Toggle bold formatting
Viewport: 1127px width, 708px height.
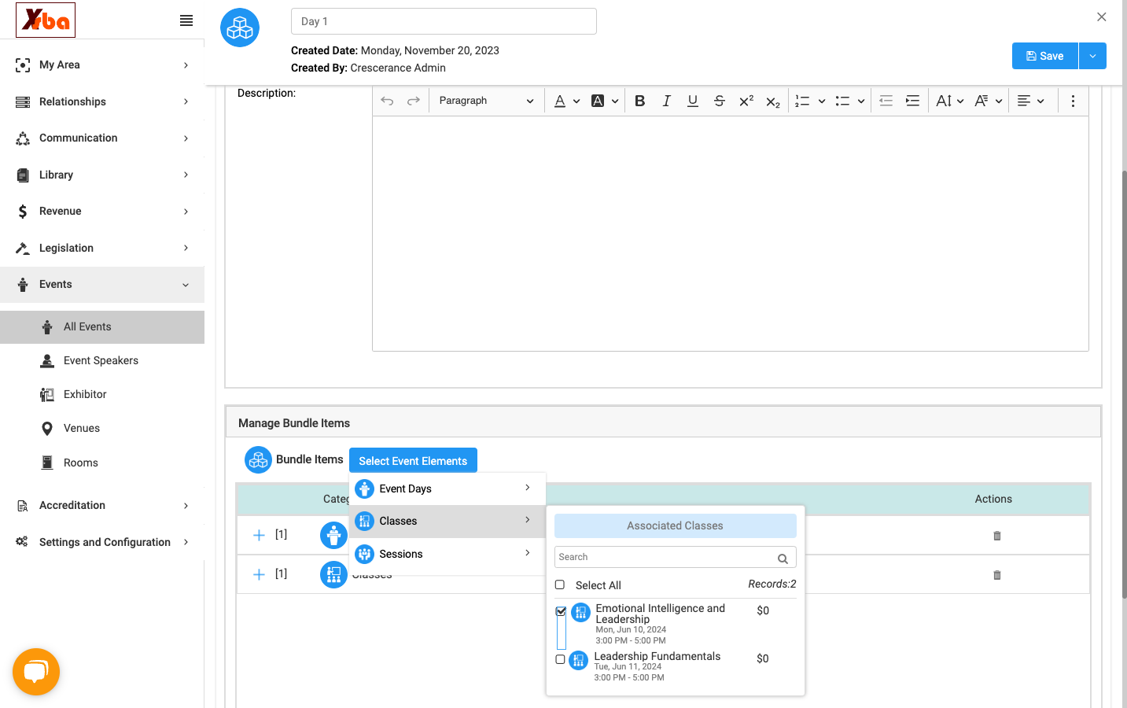(x=640, y=101)
